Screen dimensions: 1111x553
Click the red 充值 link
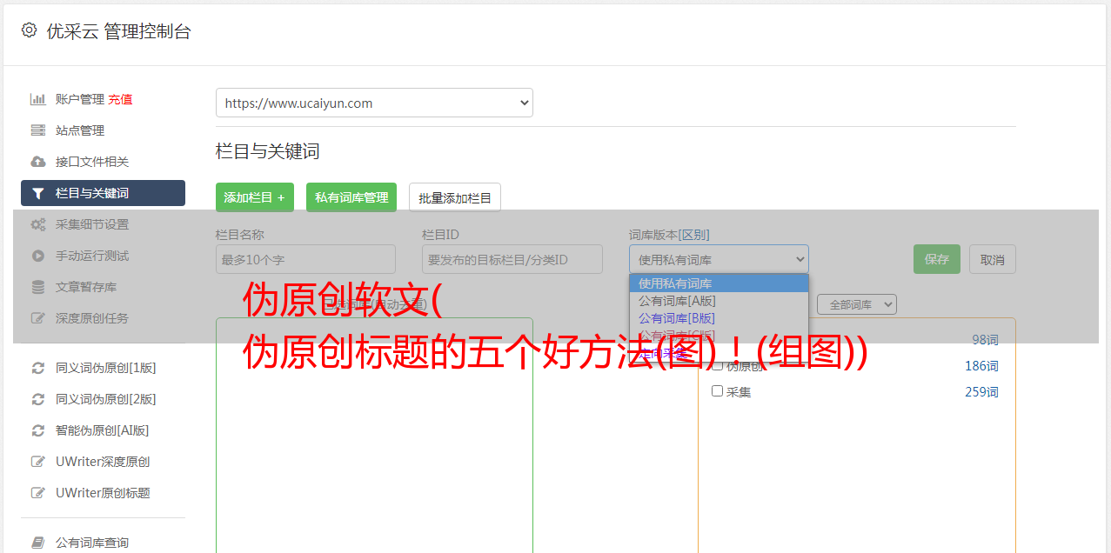click(120, 99)
